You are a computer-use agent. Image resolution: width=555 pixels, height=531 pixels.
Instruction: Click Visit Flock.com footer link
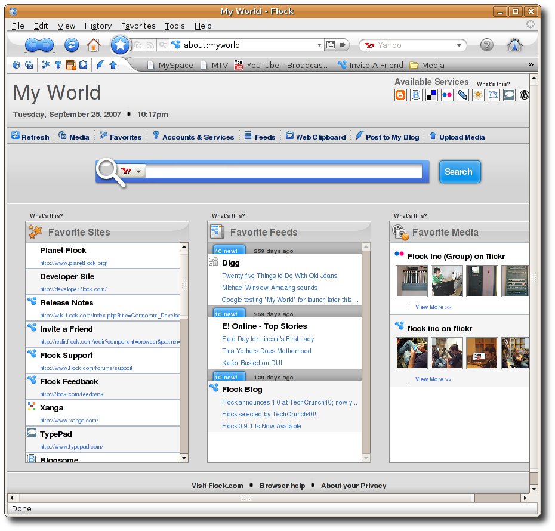pyautogui.click(x=217, y=486)
